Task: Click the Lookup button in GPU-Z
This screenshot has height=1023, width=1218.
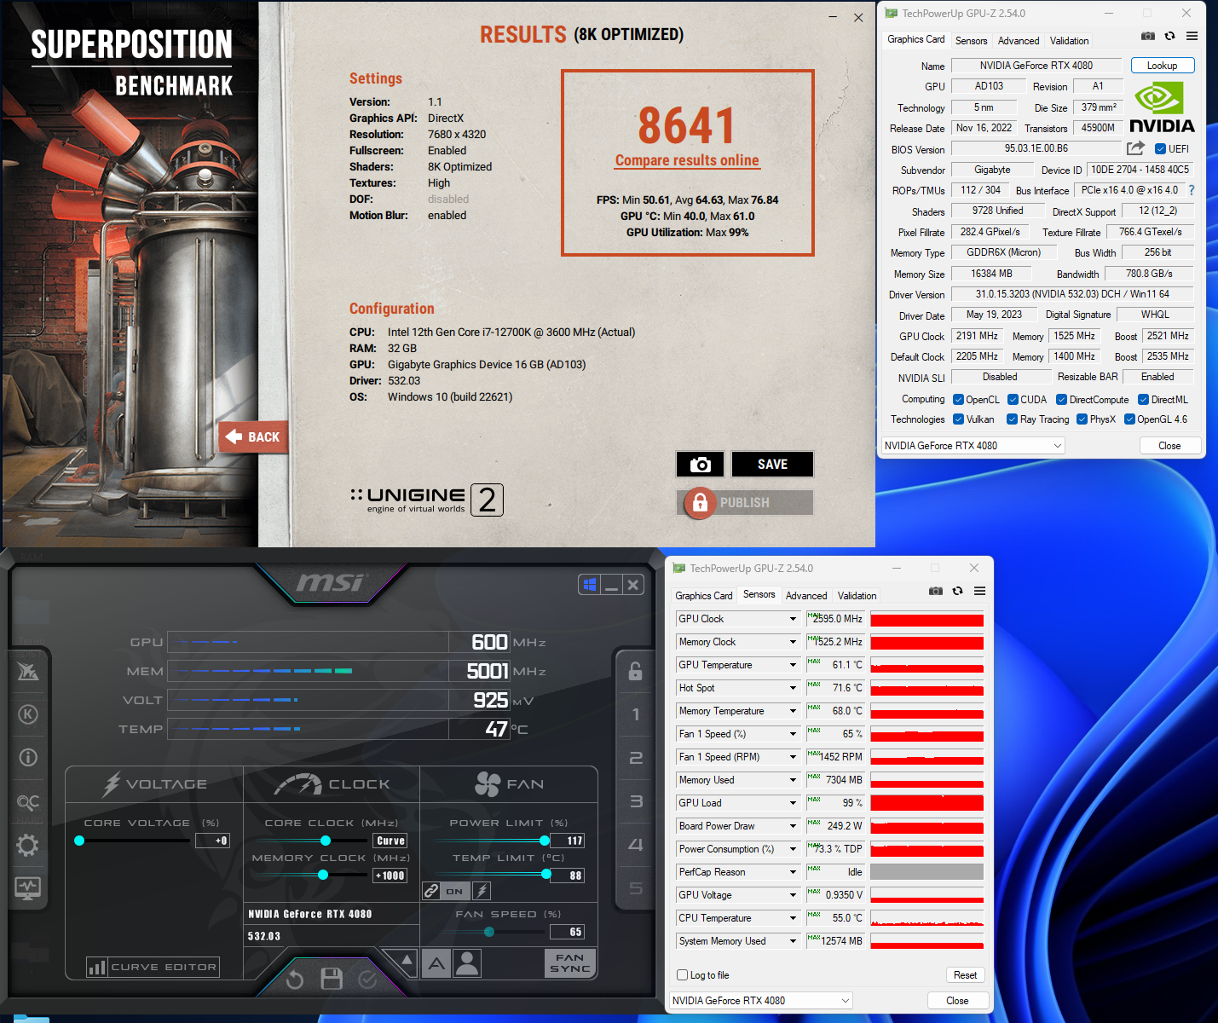Action: coord(1163,66)
